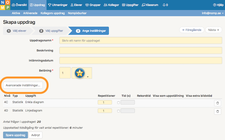Open the Inlämningsdatum field
The height and width of the screenshot is (140, 225).
coord(141,61)
